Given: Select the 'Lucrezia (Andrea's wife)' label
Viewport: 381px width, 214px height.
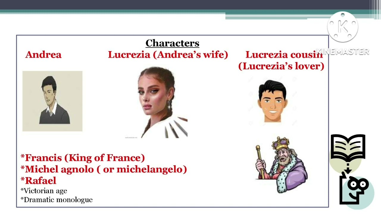Looking at the screenshot, I should coord(168,55).
